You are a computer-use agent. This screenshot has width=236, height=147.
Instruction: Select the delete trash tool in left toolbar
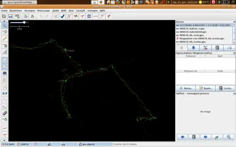pyautogui.click(x=5, y=46)
